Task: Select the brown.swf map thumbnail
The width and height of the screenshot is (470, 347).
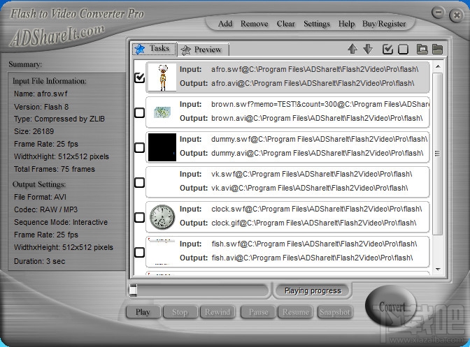Action: [162, 112]
